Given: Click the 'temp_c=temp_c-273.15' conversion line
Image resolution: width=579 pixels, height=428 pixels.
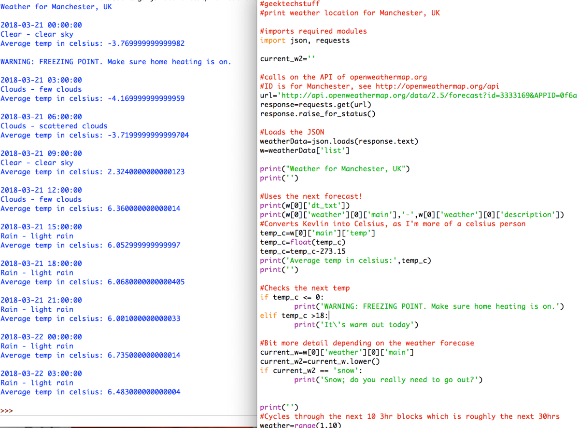Looking at the screenshot, I should coord(303,251).
